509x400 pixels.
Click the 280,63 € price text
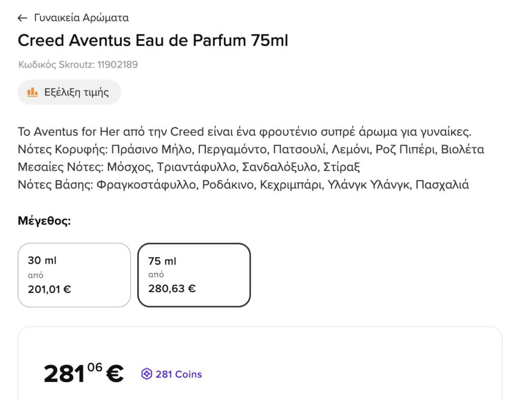pos(172,288)
